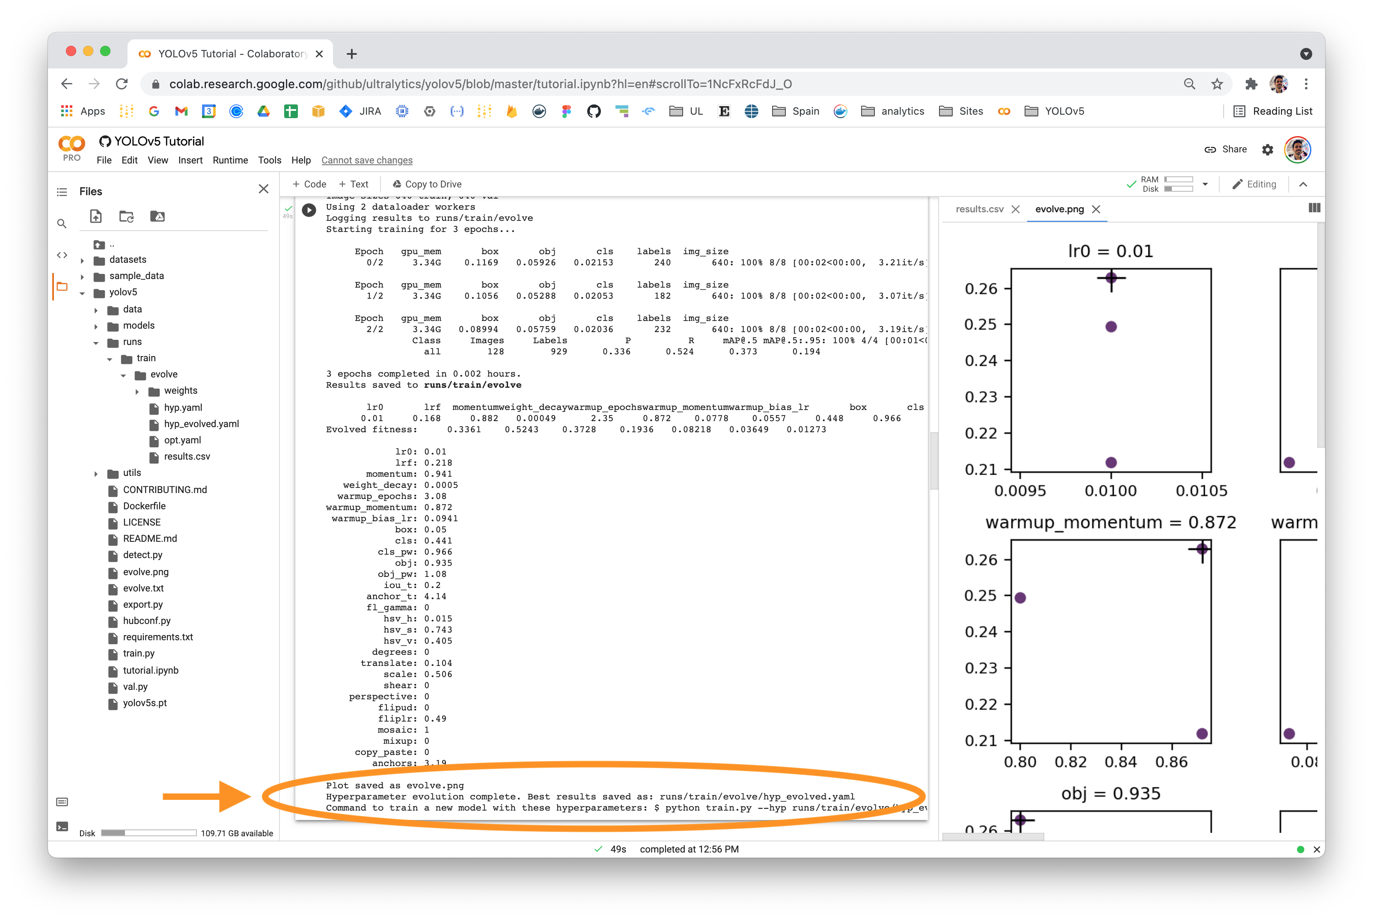Click the upload file icon in Files panel
The width and height of the screenshot is (1373, 921).
[96, 216]
